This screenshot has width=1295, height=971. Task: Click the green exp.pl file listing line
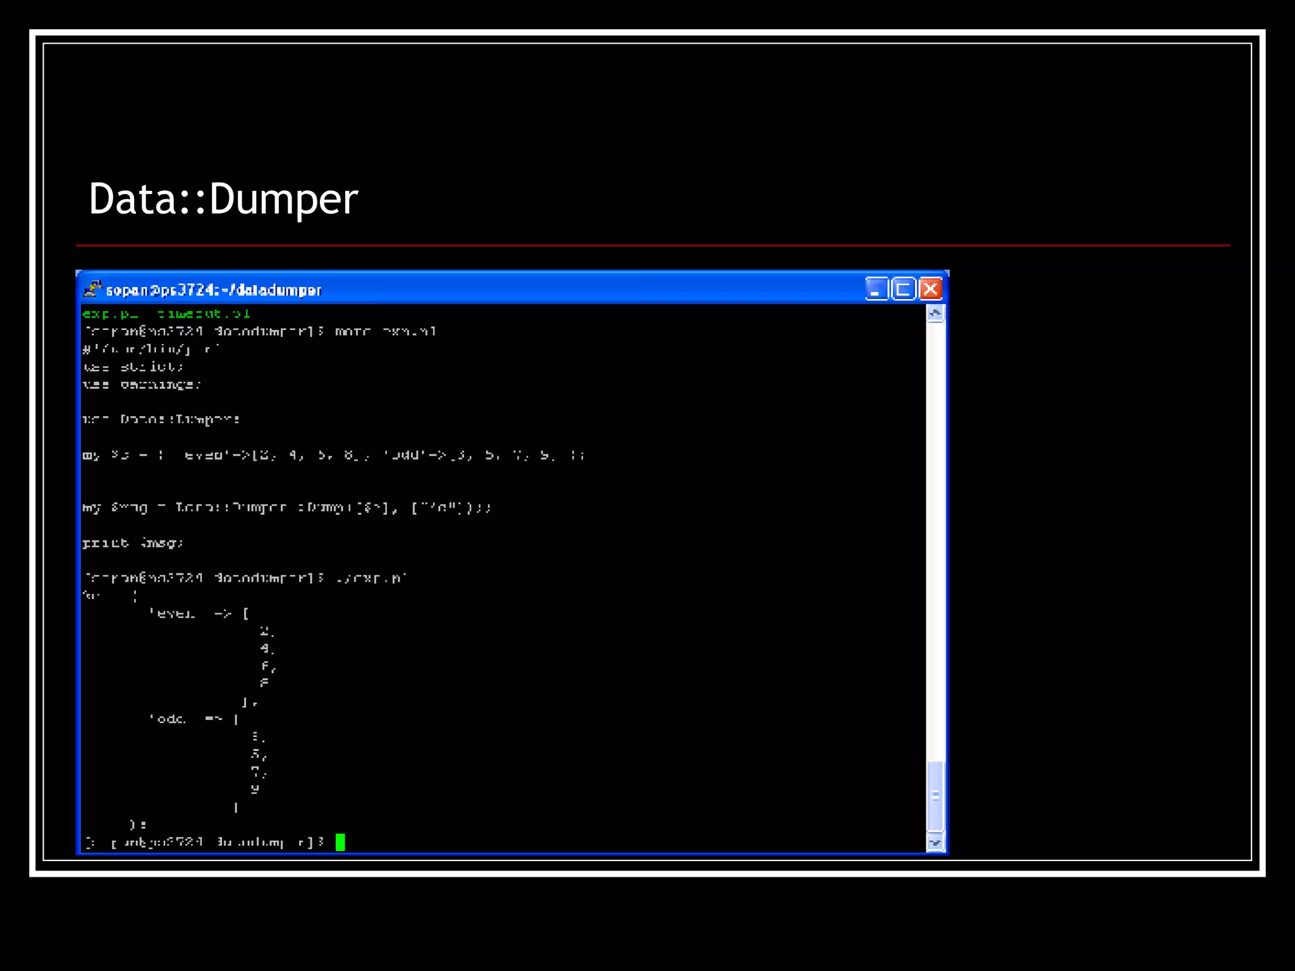[166, 314]
